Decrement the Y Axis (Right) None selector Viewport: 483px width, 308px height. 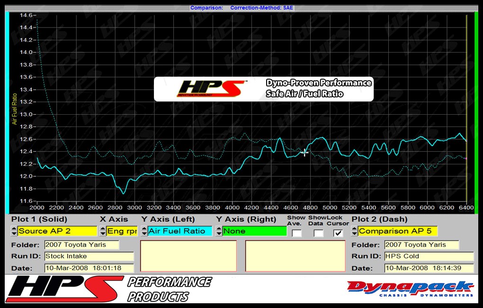click(219, 234)
